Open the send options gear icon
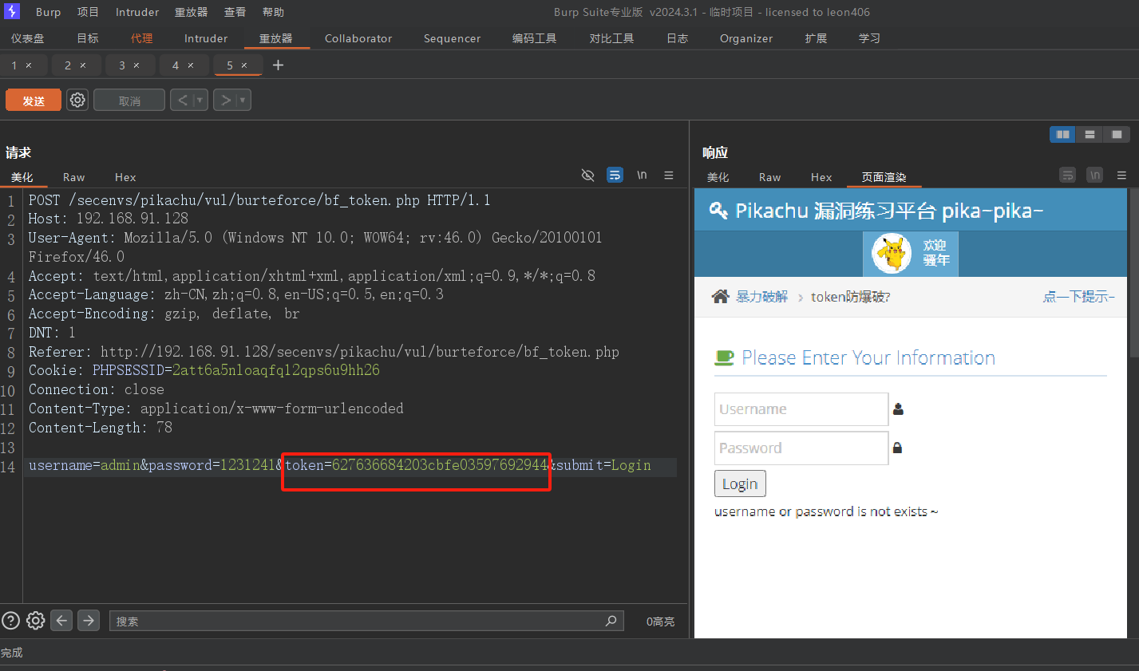Viewport: 1139px width, 671px height. [x=77, y=100]
